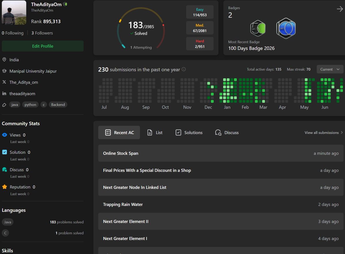Image resolution: width=345 pixels, height=254 pixels.
Task: Click the Reputation star icon
Action: click(x=5, y=187)
